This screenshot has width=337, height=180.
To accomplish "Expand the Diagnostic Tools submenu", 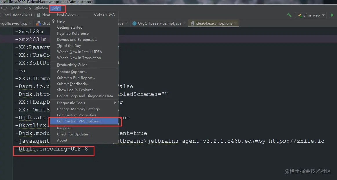I will coord(84,103).
